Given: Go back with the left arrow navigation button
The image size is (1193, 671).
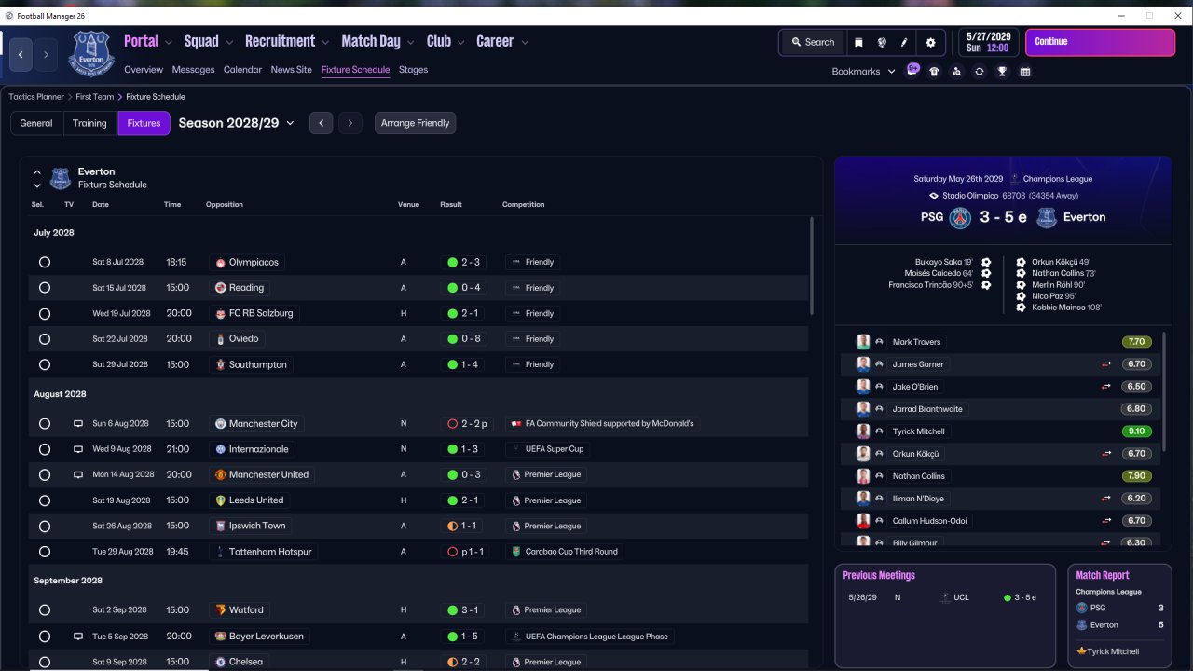Looking at the screenshot, I should [21, 55].
